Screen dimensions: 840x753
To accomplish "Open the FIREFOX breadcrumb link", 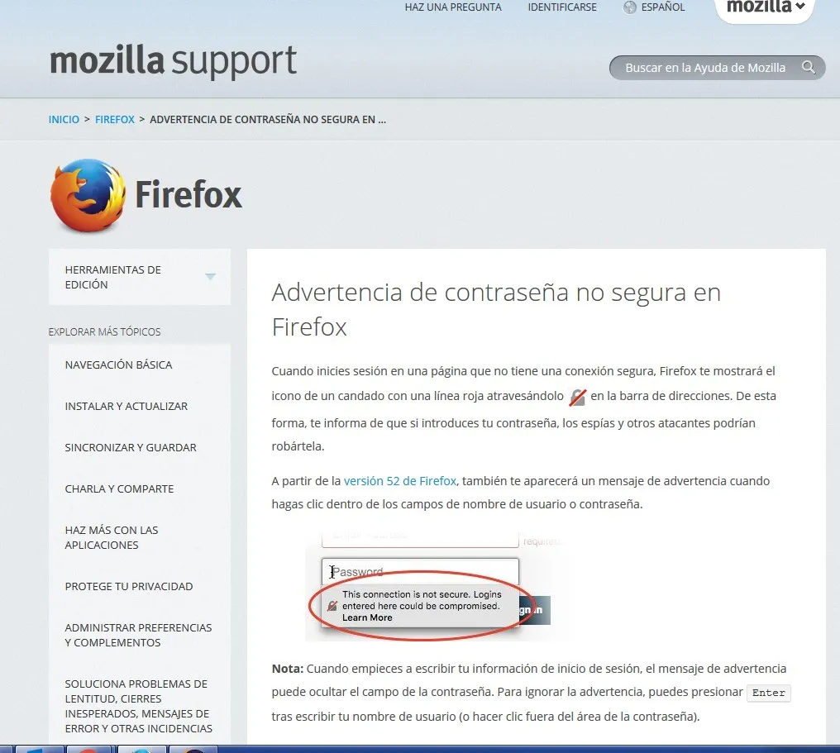I will click(115, 119).
